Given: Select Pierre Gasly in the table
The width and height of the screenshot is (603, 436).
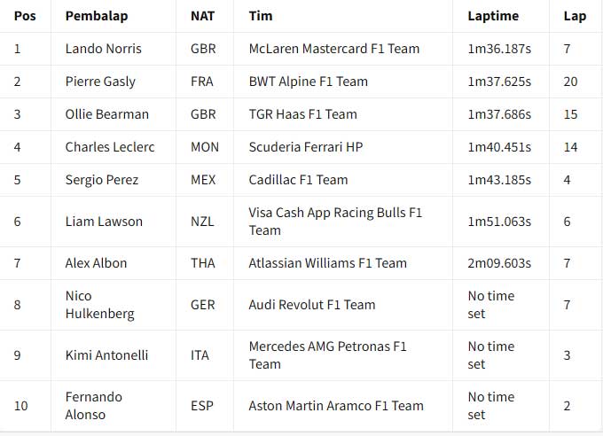Looking at the screenshot, I should (100, 82).
